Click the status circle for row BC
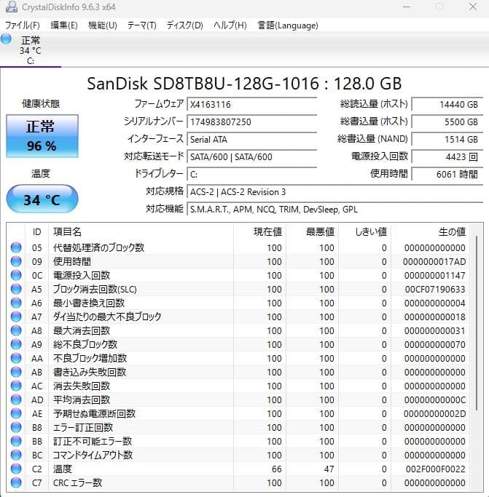Viewport: 489px width, 497px height. point(16,455)
